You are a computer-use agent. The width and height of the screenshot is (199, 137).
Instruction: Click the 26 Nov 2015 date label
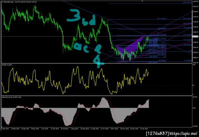click(124, 129)
